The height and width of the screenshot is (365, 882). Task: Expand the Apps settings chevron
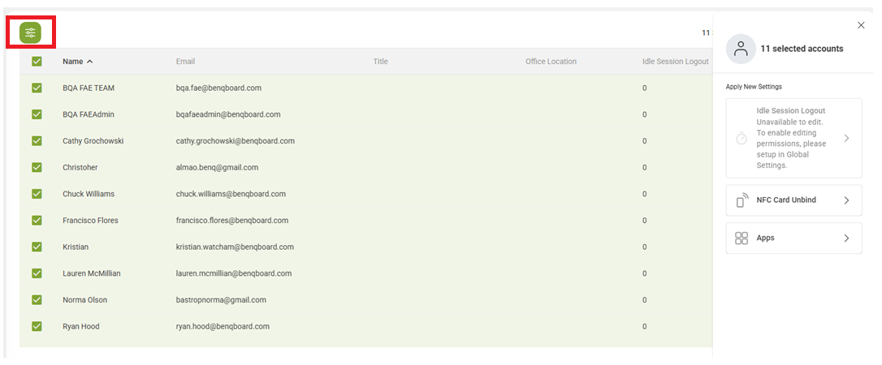pos(846,238)
